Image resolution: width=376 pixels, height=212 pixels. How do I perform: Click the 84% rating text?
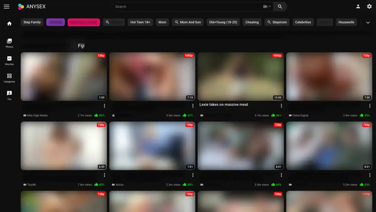279,184
